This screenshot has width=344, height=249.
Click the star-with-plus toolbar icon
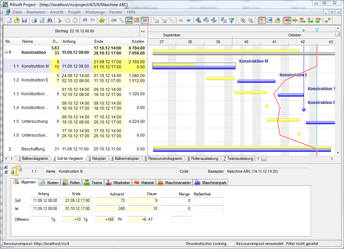pyautogui.click(x=102, y=21)
